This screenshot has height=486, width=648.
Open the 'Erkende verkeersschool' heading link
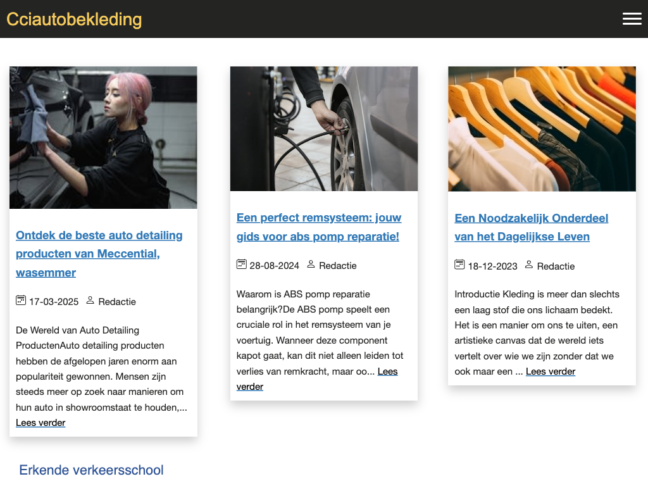[91, 470]
